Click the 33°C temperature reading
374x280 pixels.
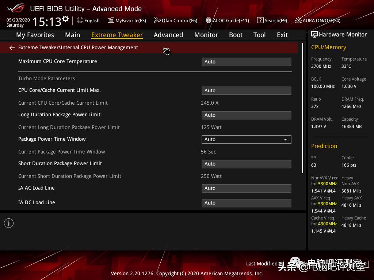pos(346,66)
